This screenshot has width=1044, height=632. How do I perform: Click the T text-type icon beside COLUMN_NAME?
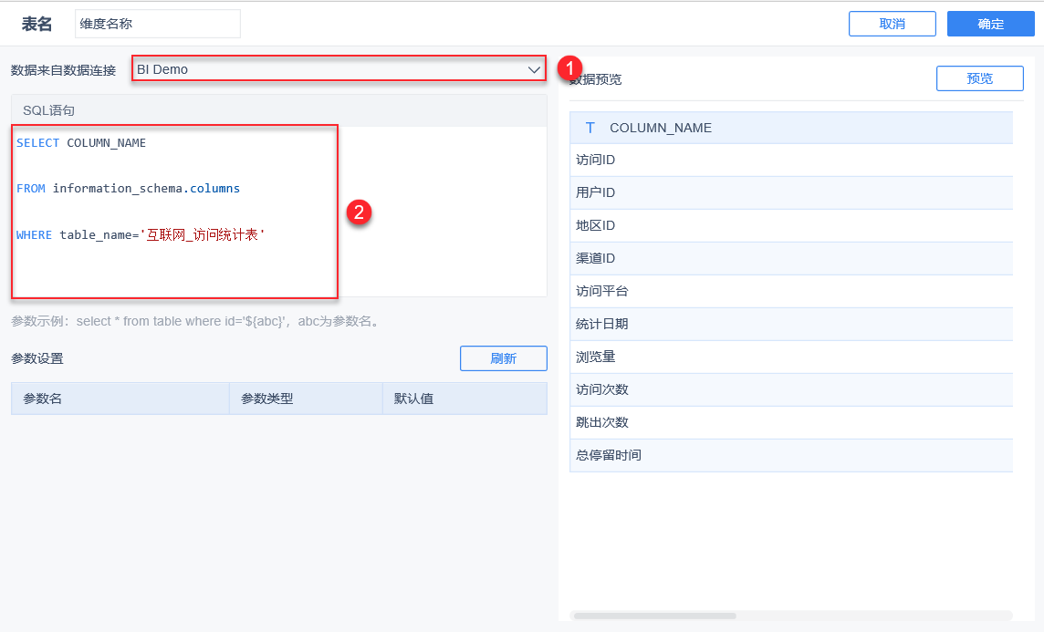tap(590, 128)
